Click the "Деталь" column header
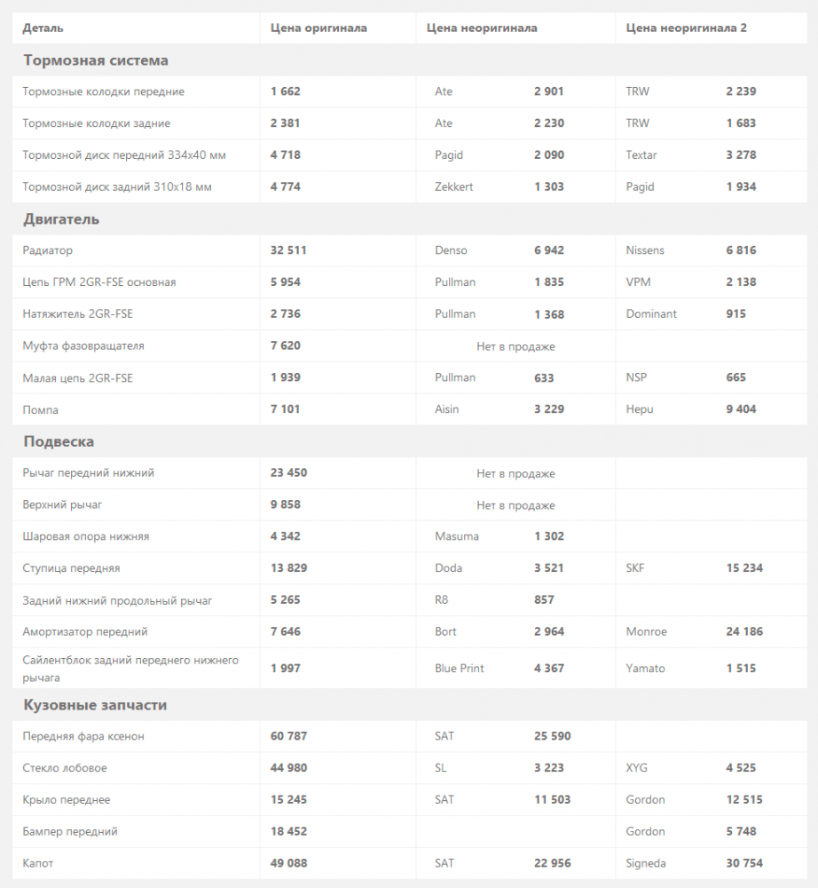The width and height of the screenshot is (818, 888). point(43,28)
